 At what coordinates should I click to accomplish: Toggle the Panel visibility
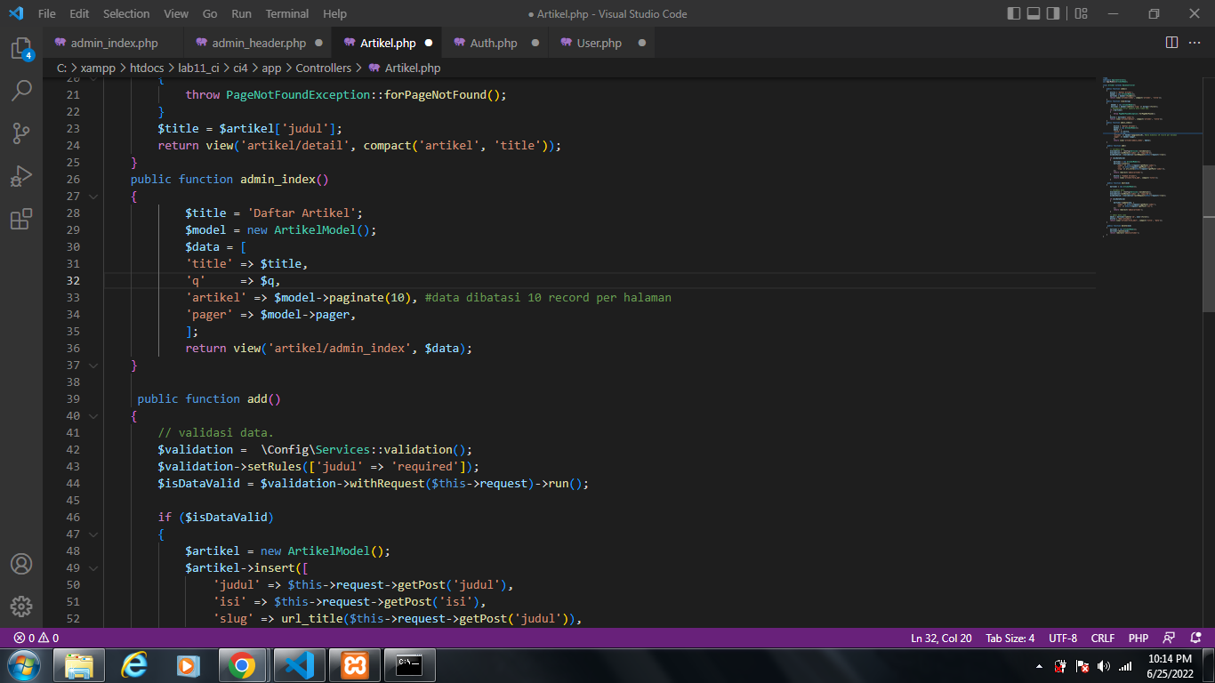pyautogui.click(x=1033, y=13)
